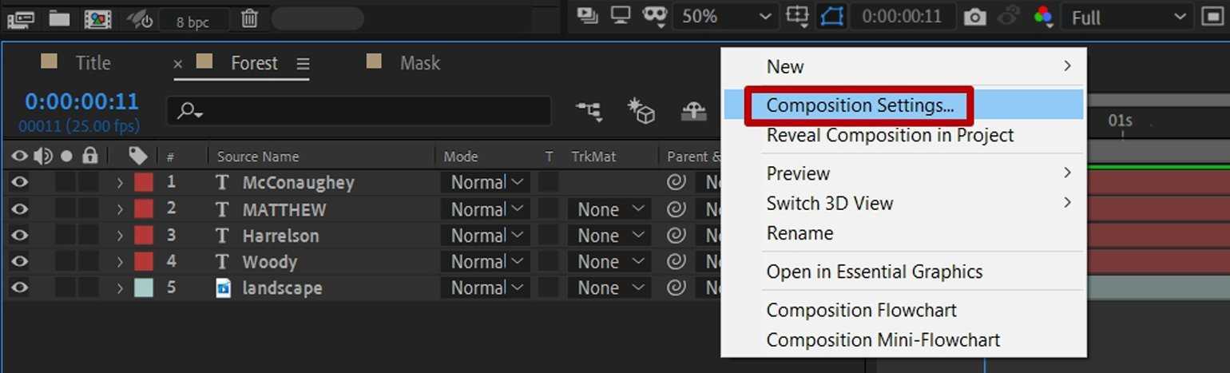Switch to the Mask composition tab
This screenshot has height=373, width=1230.
click(x=419, y=63)
